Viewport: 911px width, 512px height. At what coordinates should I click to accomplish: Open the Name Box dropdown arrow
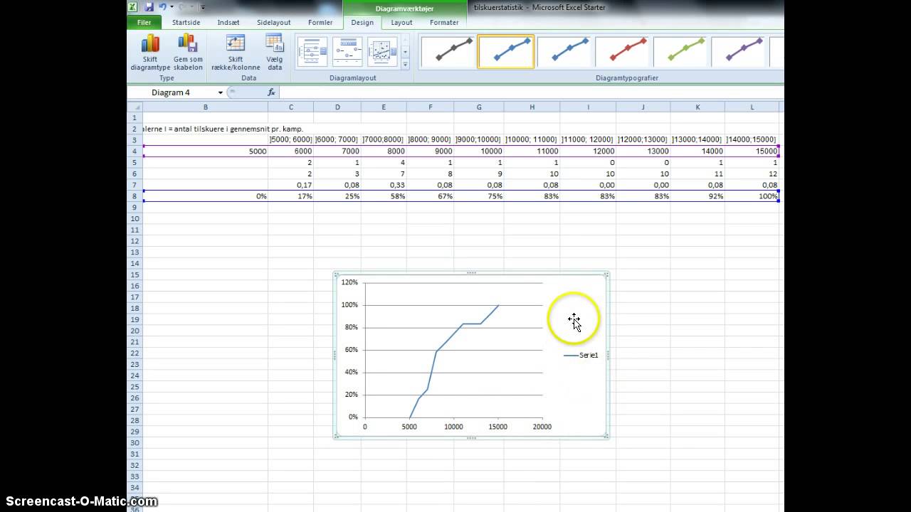tap(221, 92)
